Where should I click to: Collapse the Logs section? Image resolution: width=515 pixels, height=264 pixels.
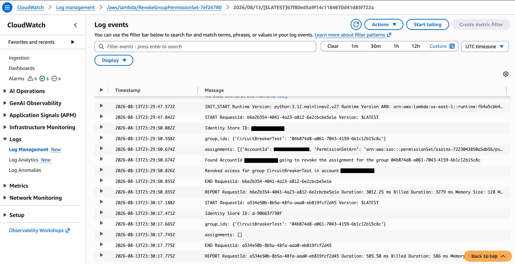tap(5, 139)
